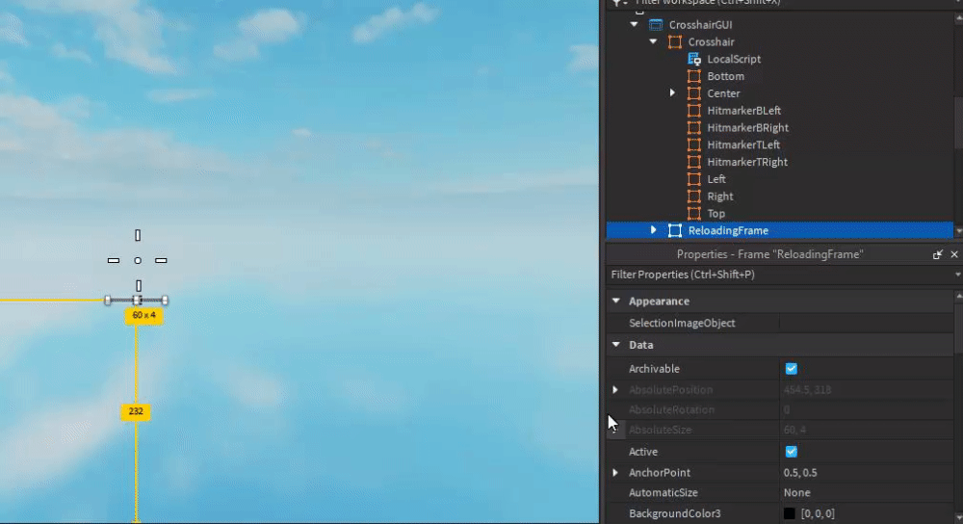Click the Filter workspace search field
Image resolution: width=963 pixels, height=524 pixels.
point(780,3)
